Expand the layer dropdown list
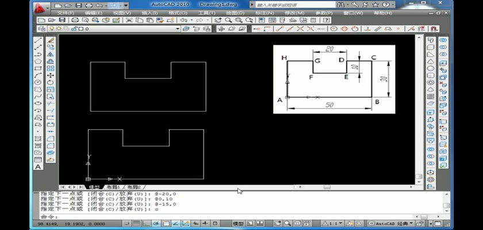483x230 pixels. click(178, 29)
